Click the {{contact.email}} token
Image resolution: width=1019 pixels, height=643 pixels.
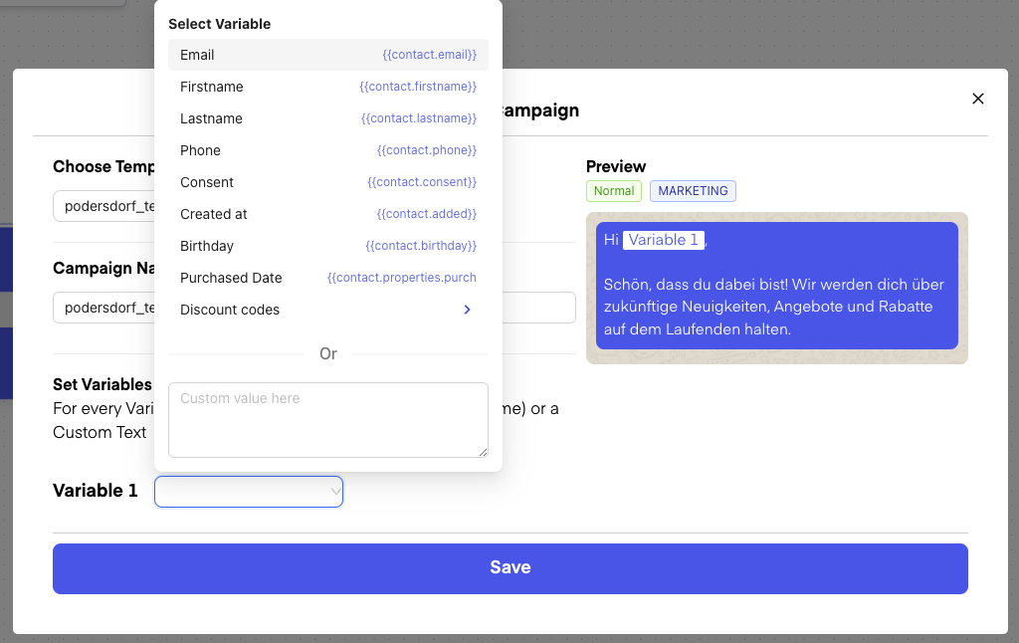click(429, 55)
